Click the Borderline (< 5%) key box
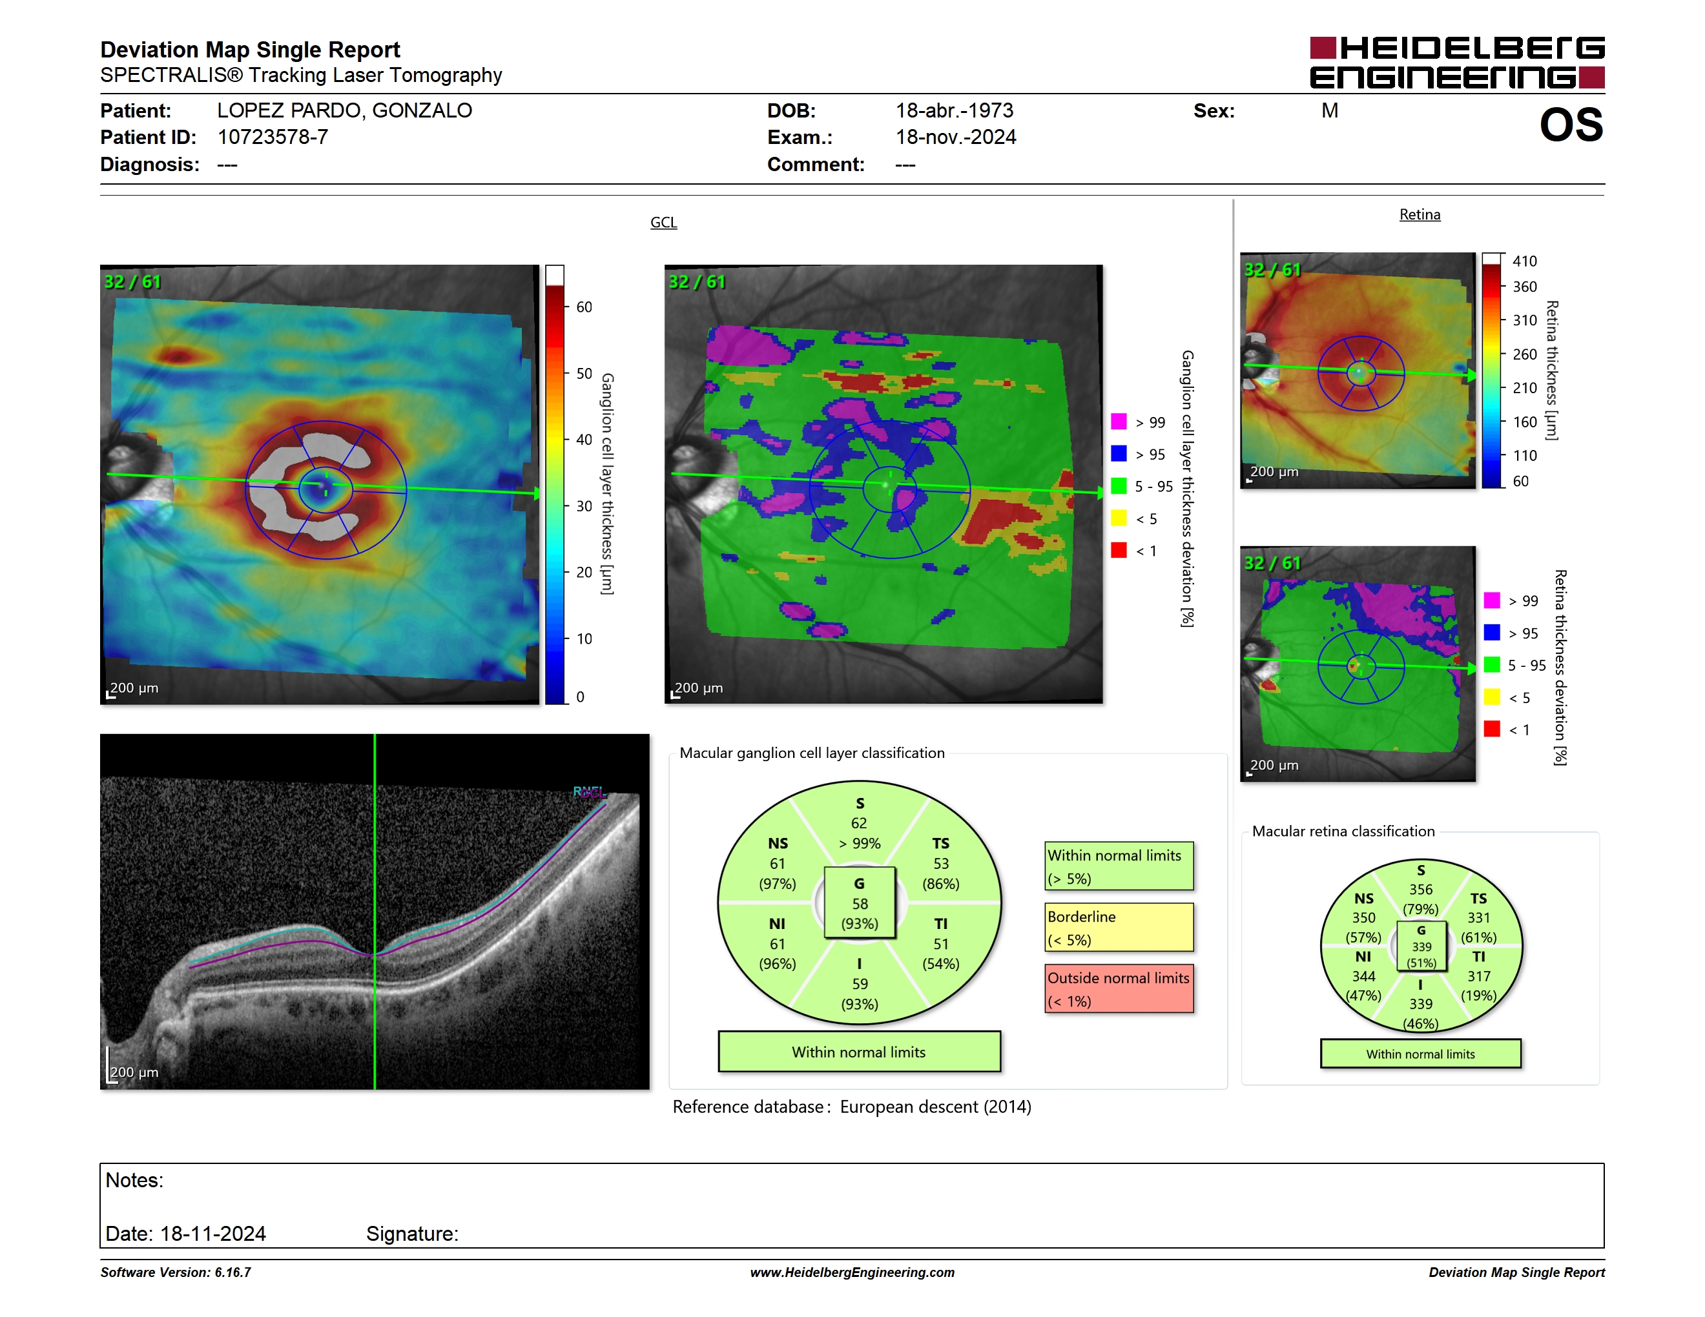 [1119, 928]
